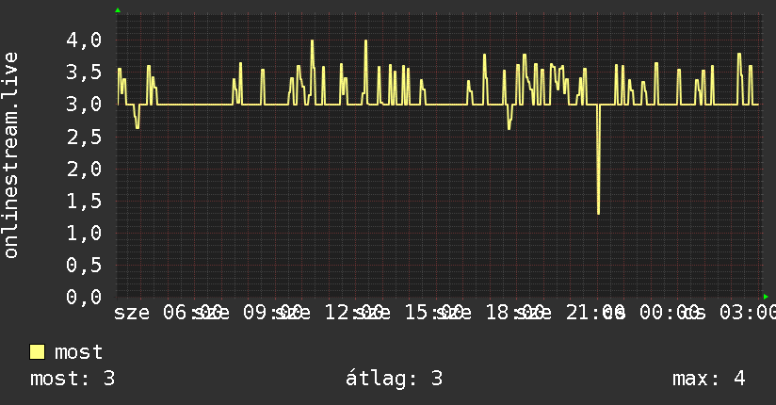Click the 4,0 y-axis label
The image size is (776, 405).
84,40
